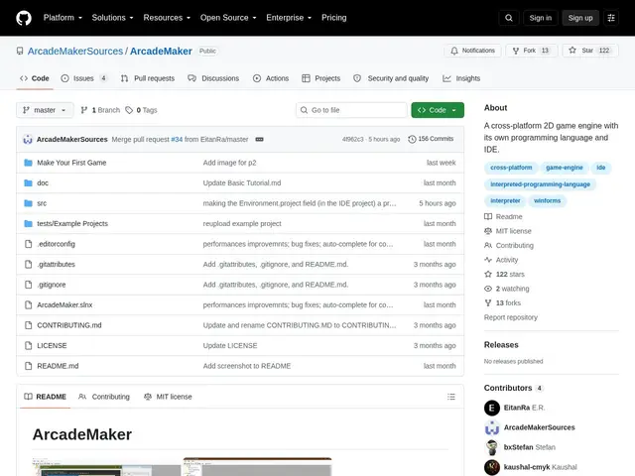Open the 1 Branch link
This screenshot has width=635, height=476.
pos(100,110)
